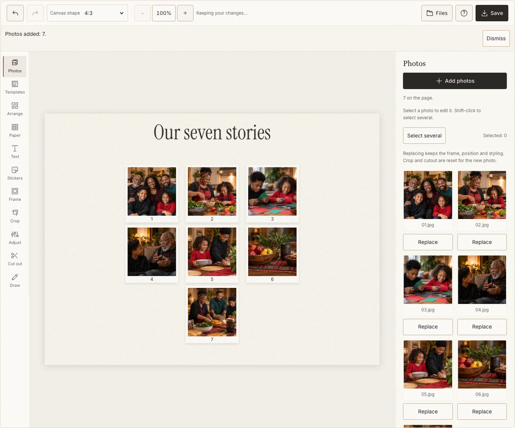The height and width of the screenshot is (428, 515).
Task: Open the Frame tool
Action: tap(15, 195)
